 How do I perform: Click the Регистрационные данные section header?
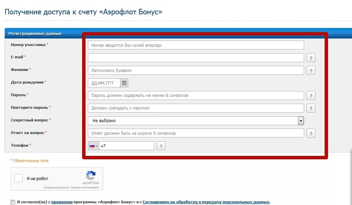35,33
